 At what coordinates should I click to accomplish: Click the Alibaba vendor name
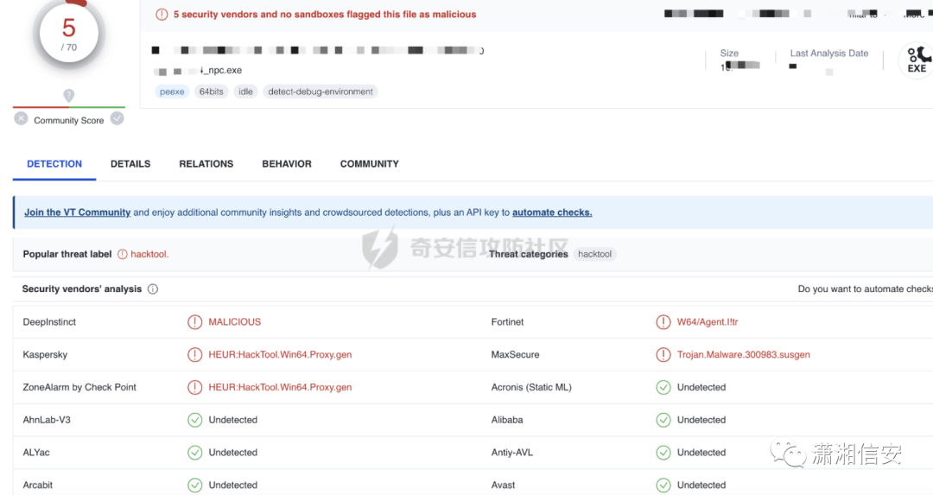pos(507,420)
